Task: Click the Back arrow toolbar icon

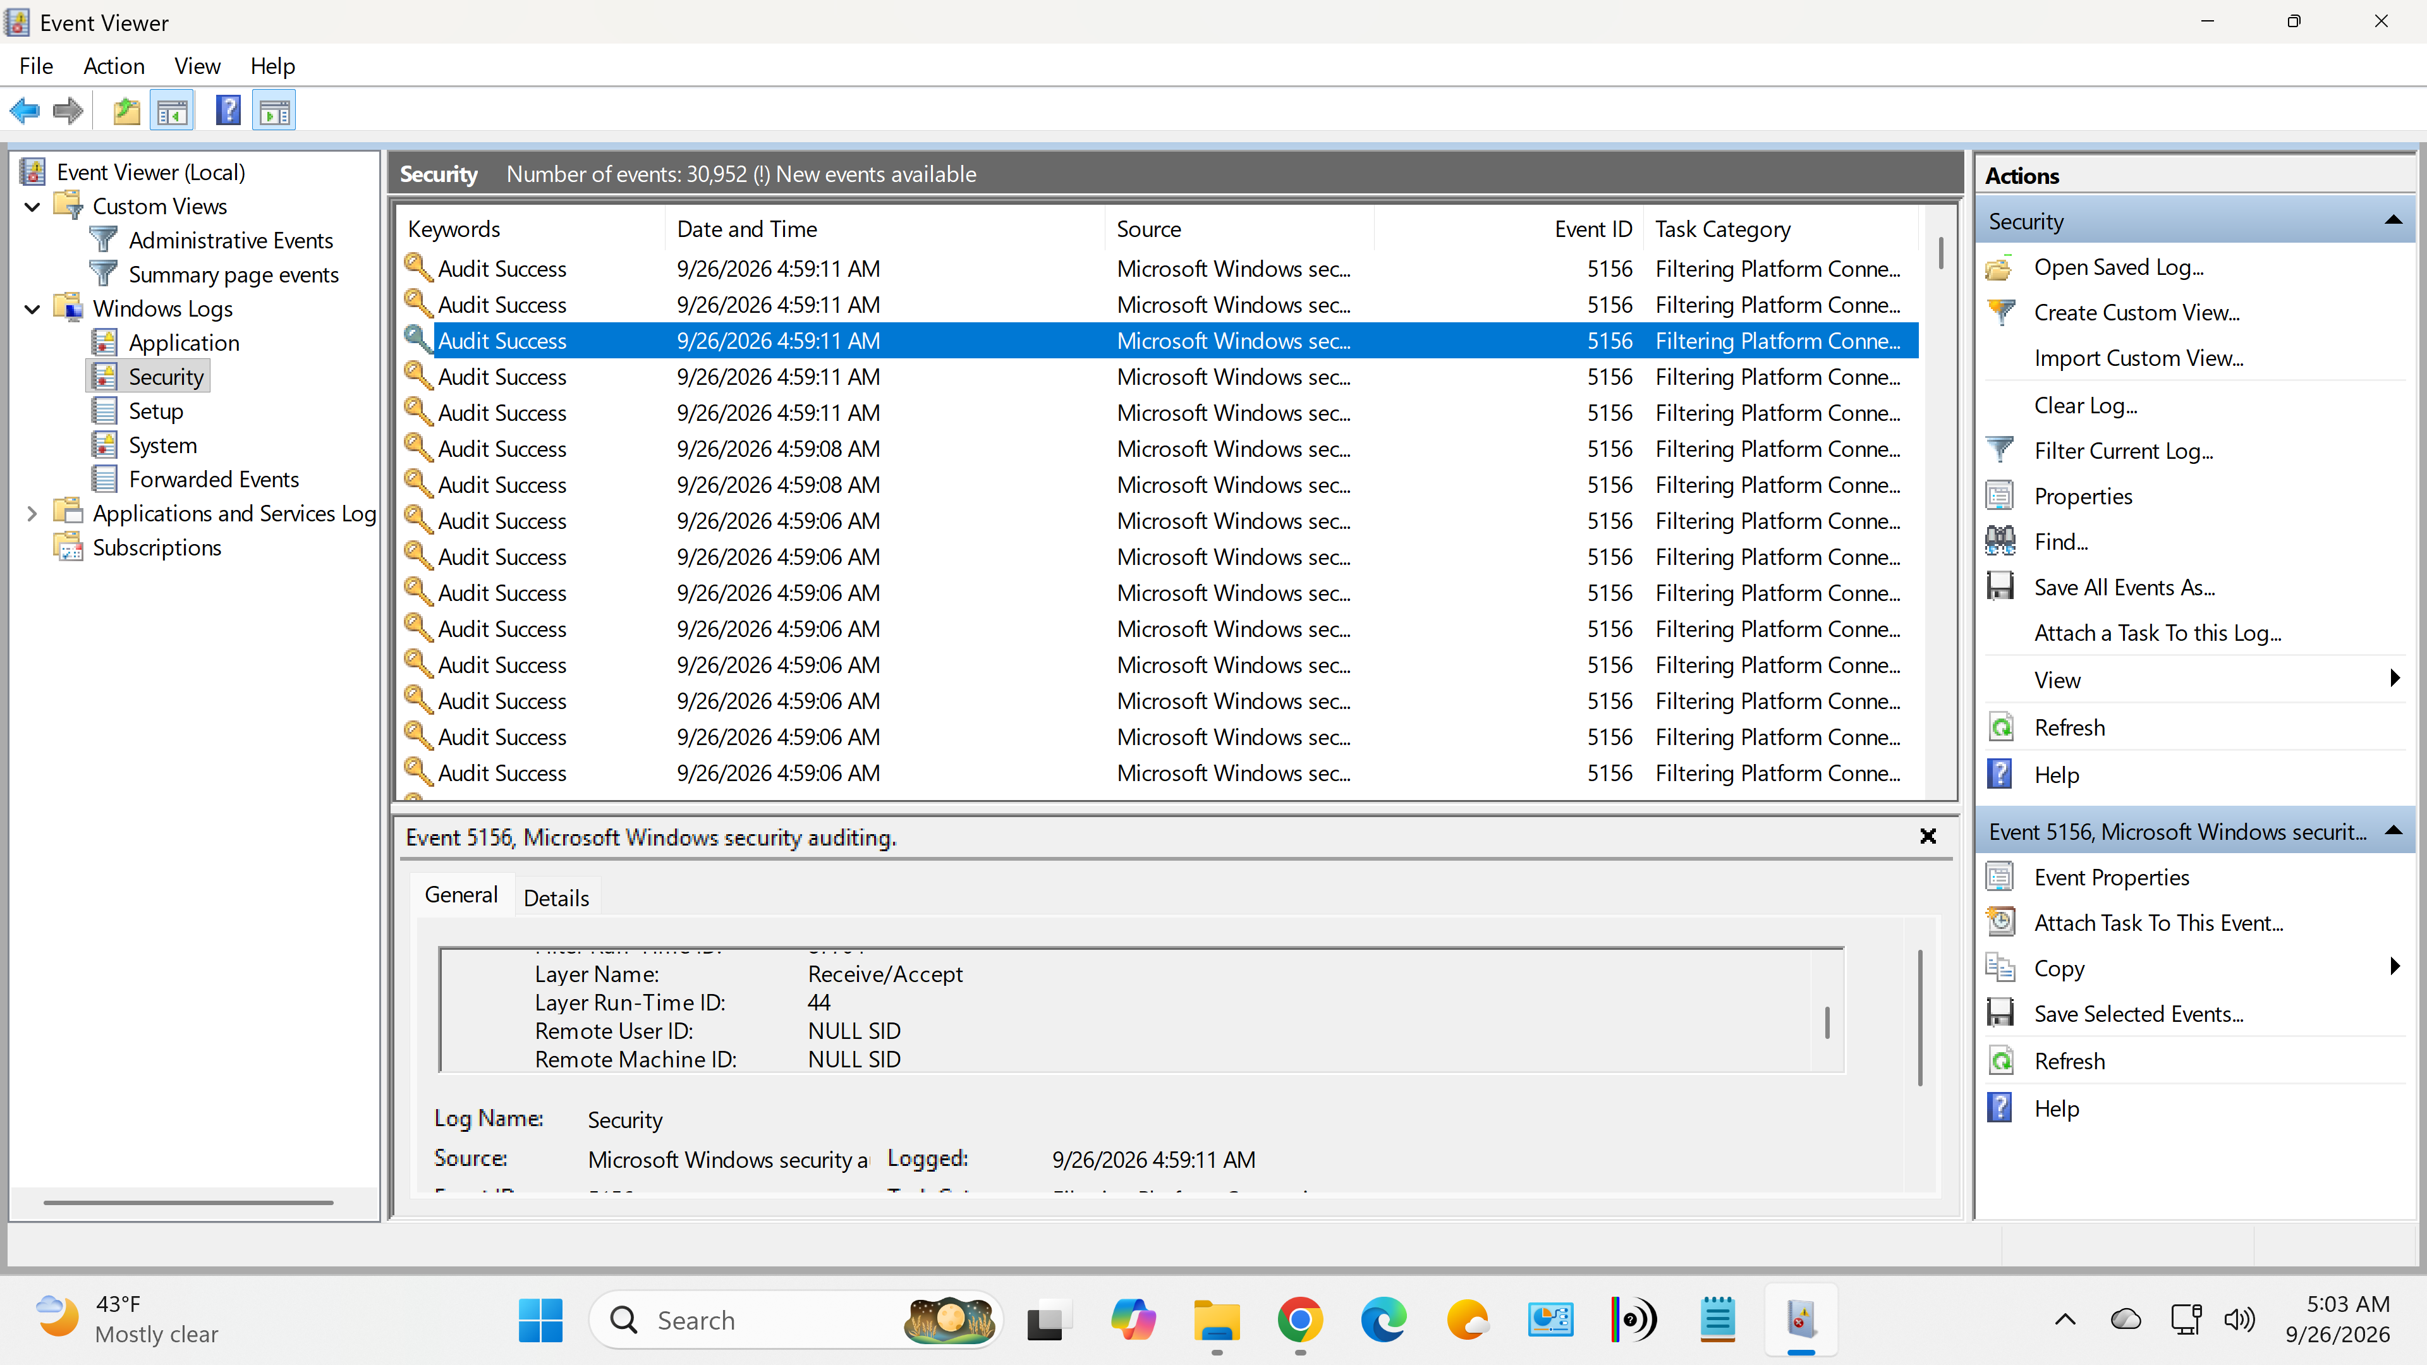Action: 25,111
